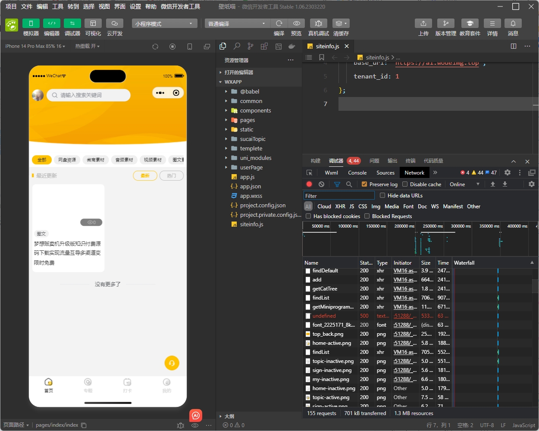Open the source control branch icon
The width and height of the screenshot is (539, 431).
click(251, 46)
